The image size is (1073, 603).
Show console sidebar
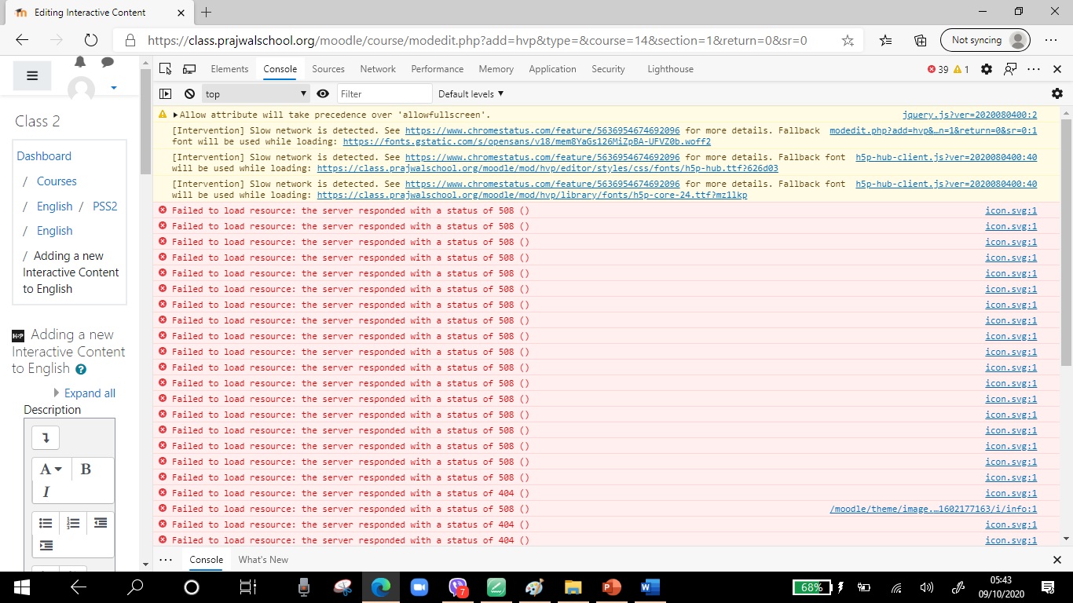click(x=166, y=93)
